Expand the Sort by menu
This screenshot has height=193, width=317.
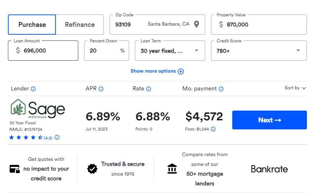point(295,88)
